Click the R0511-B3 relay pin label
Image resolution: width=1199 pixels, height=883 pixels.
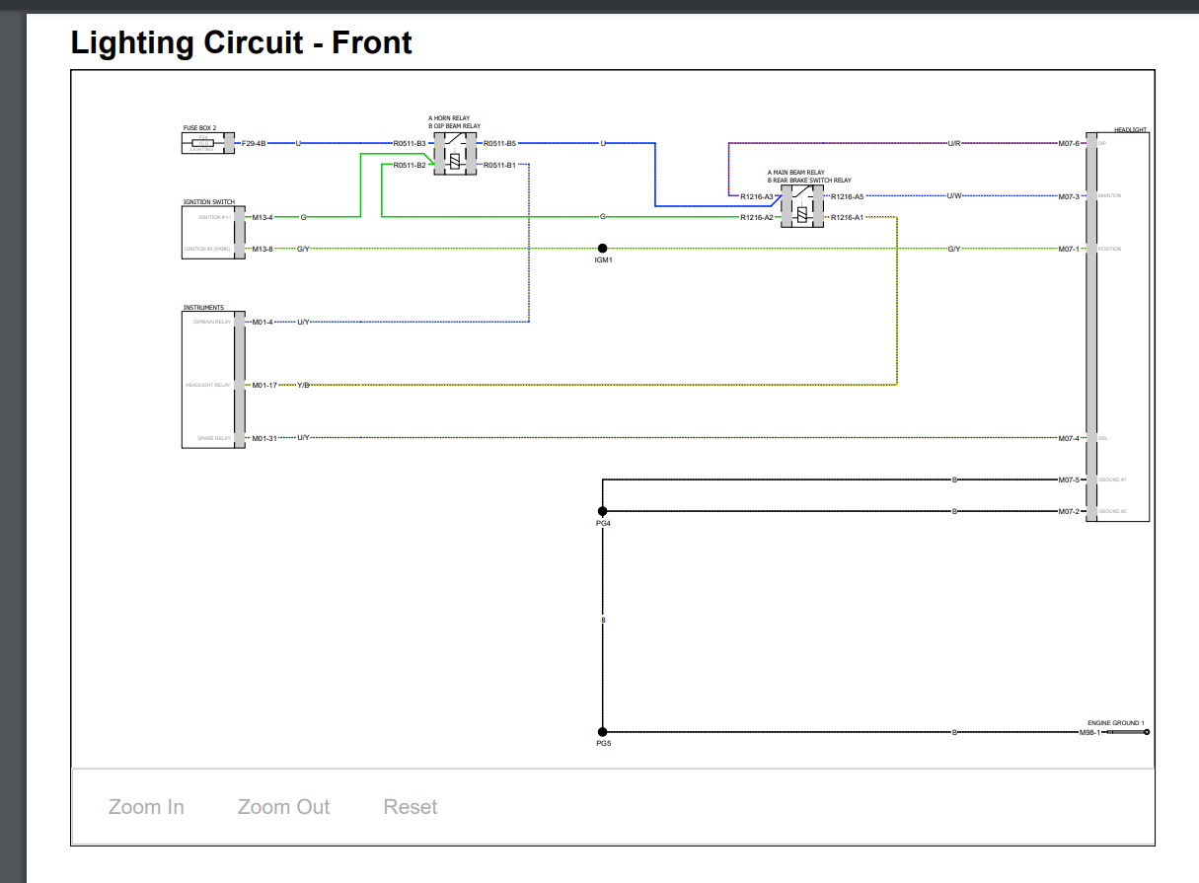click(x=410, y=144)
